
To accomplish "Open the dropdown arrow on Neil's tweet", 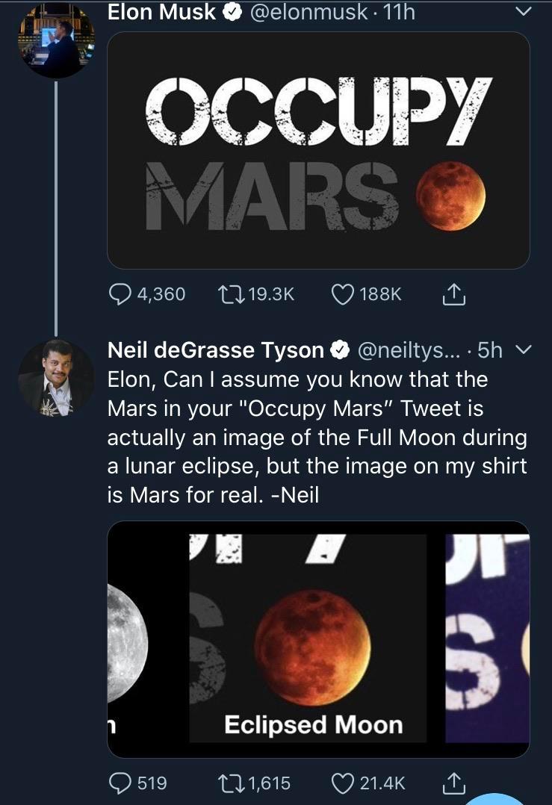I will point(524,349).
